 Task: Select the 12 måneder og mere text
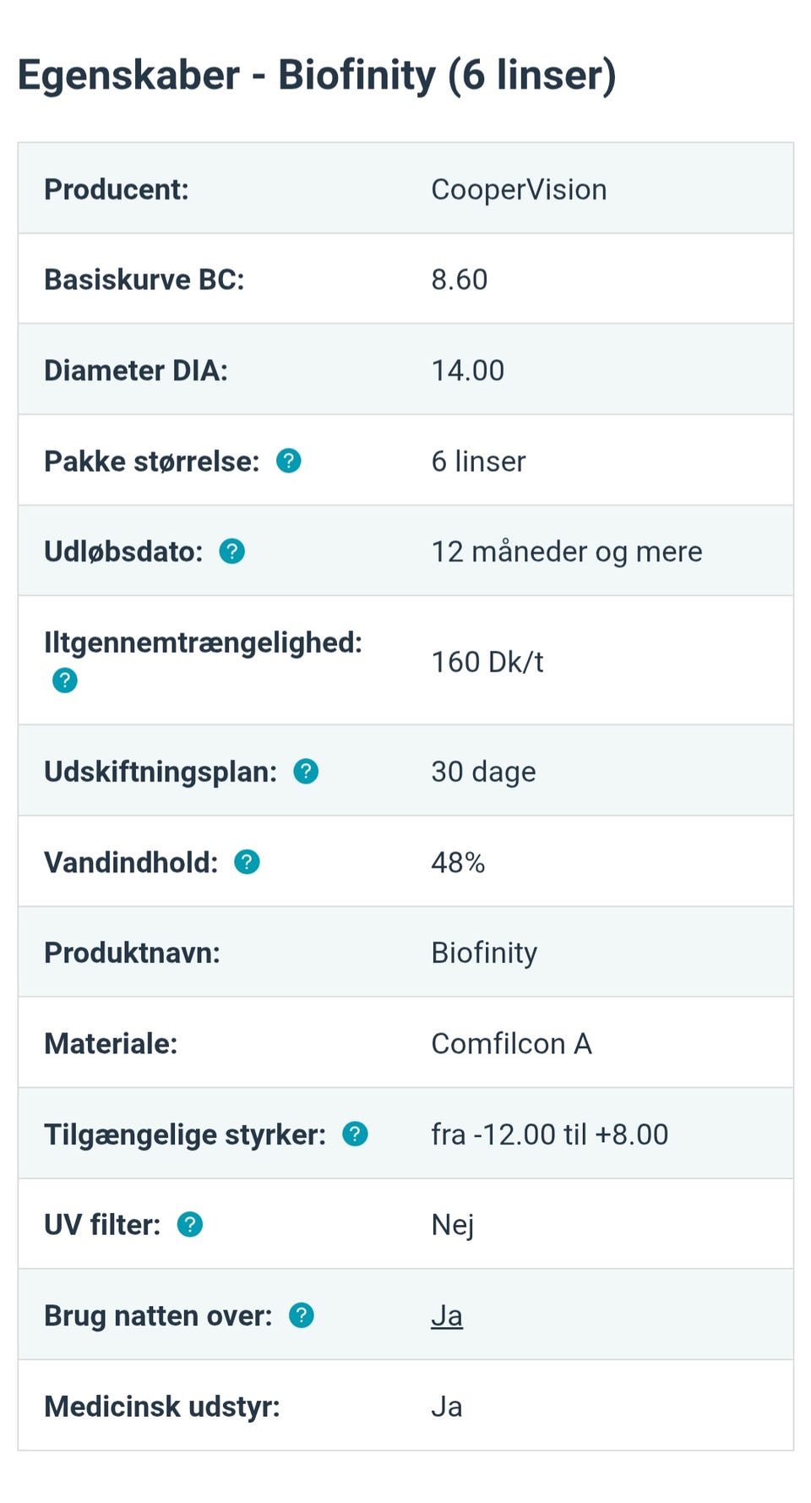pos(567,552)
